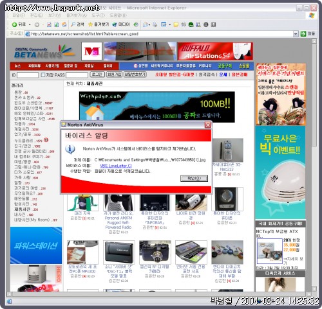The height and width of the screenshot is (309, 322).
Task: Click the Norton AntiVirus title bar icon
Action: click(x=64, y=125)
